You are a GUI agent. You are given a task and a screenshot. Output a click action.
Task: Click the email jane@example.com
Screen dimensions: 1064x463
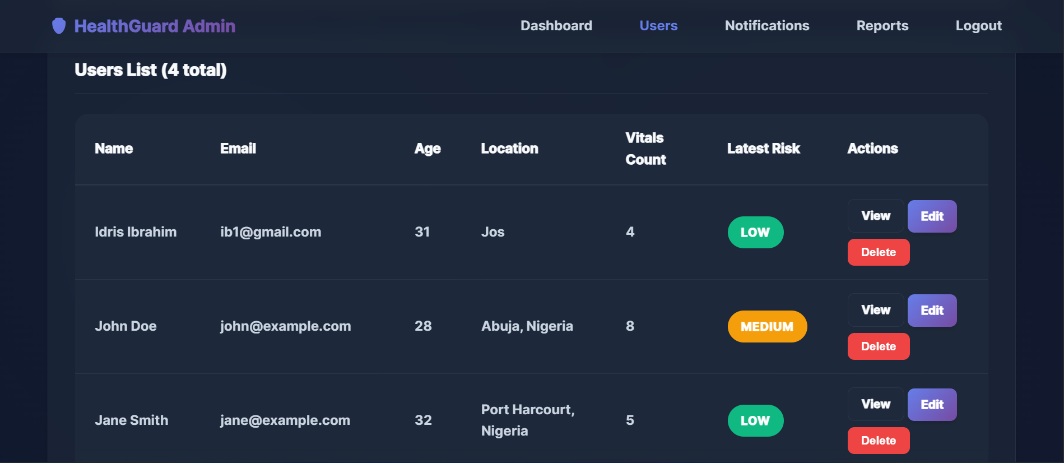tap(285, 420)
